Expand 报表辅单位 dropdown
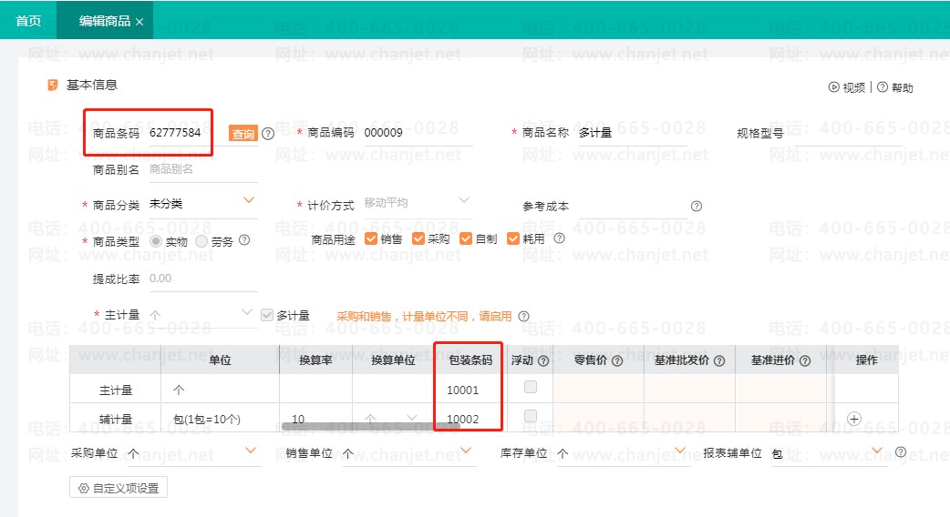The width and height of the screenshot is (950, 517). click(877, 451)
